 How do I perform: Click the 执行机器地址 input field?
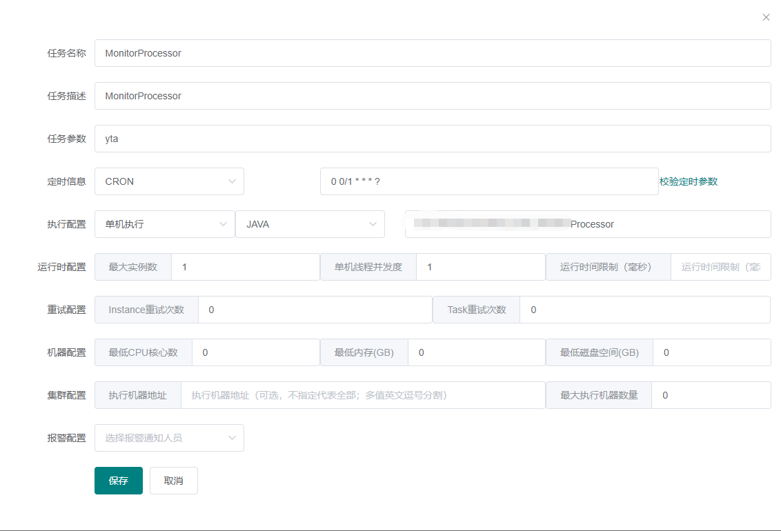click(363, 396)
